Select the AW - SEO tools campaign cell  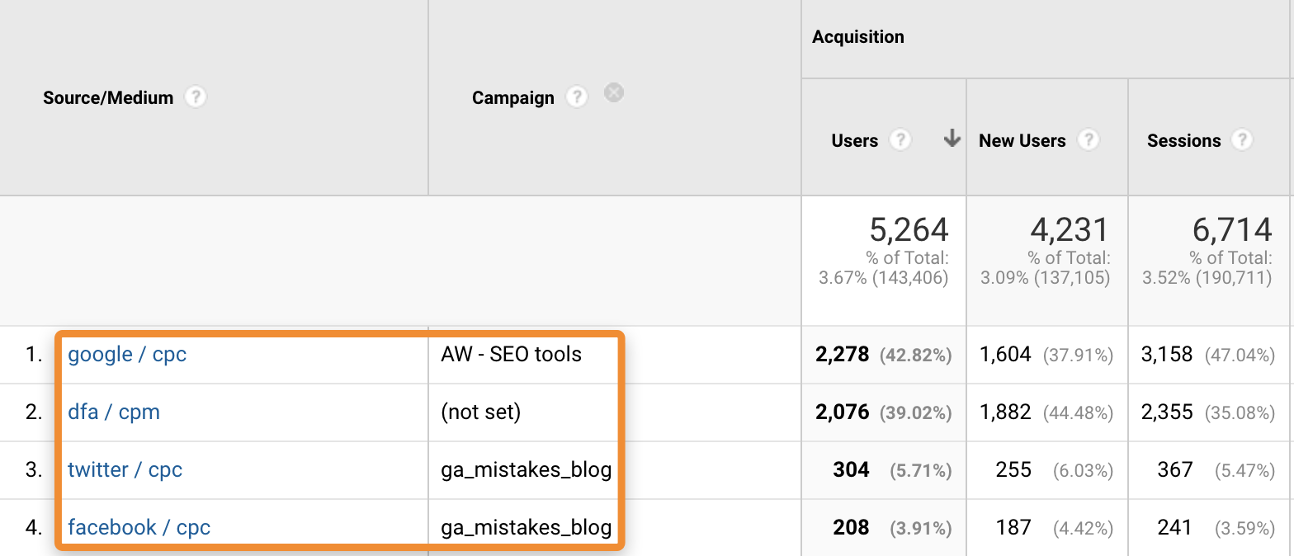pyautogui.click(x=512, y=355)
